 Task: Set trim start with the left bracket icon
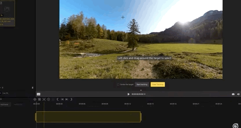(58, 99)
